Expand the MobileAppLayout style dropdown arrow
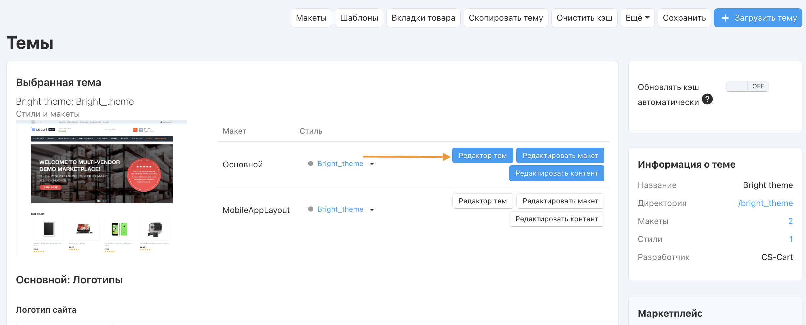806x325 pixels. tap(372, 209)
